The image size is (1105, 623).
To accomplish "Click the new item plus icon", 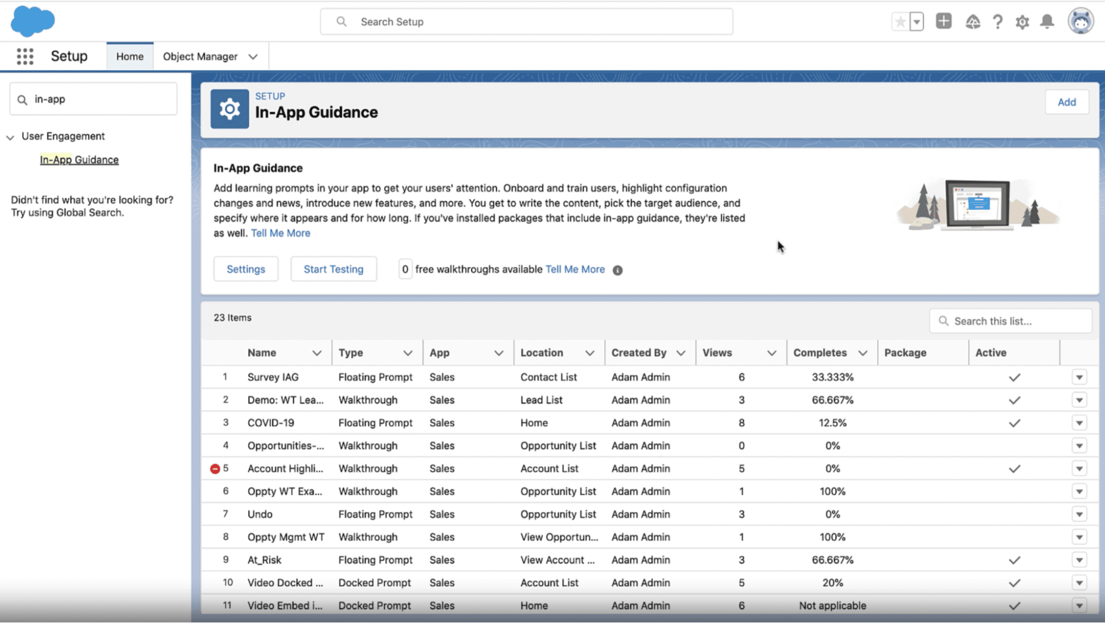I will [944, 21].
